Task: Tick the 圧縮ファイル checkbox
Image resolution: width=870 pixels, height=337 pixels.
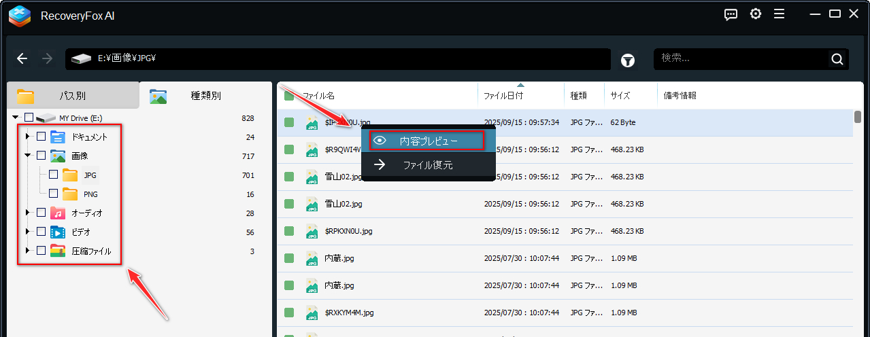Action: point(41,251)
